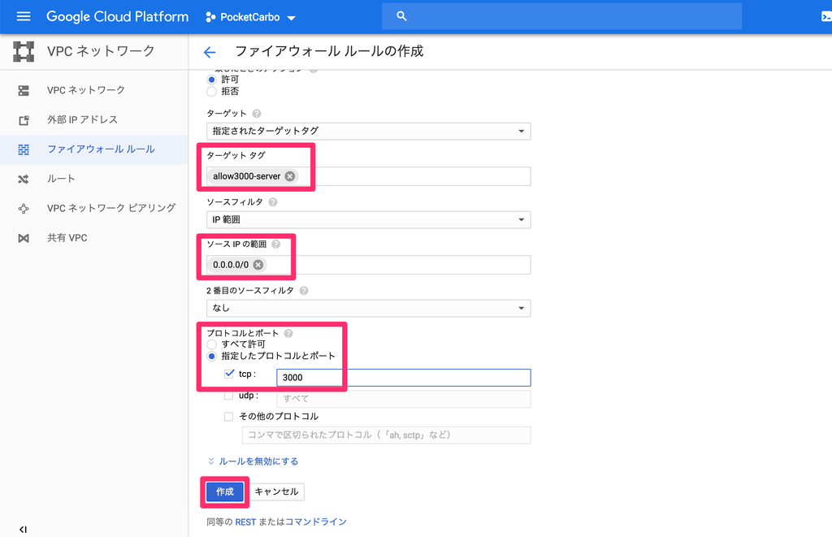The height and width of the screenshot is (537, 832).
Task: Click help icon next to ソースフィルタ
Action: tap(273, 202)
